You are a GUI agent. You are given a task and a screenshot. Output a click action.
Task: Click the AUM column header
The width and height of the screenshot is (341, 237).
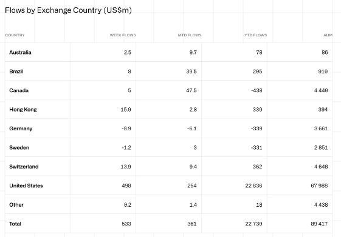tap(328, 35)
